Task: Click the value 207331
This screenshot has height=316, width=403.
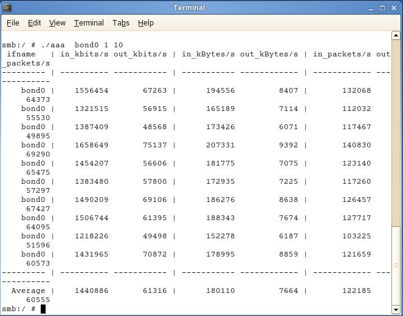Action: pyautogui.click(x=220, y=145)
